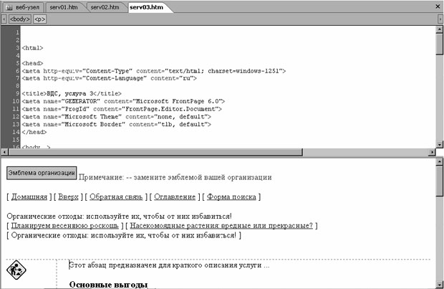Click the <html> tag line

pyautogui.click(x=32, y=48)
